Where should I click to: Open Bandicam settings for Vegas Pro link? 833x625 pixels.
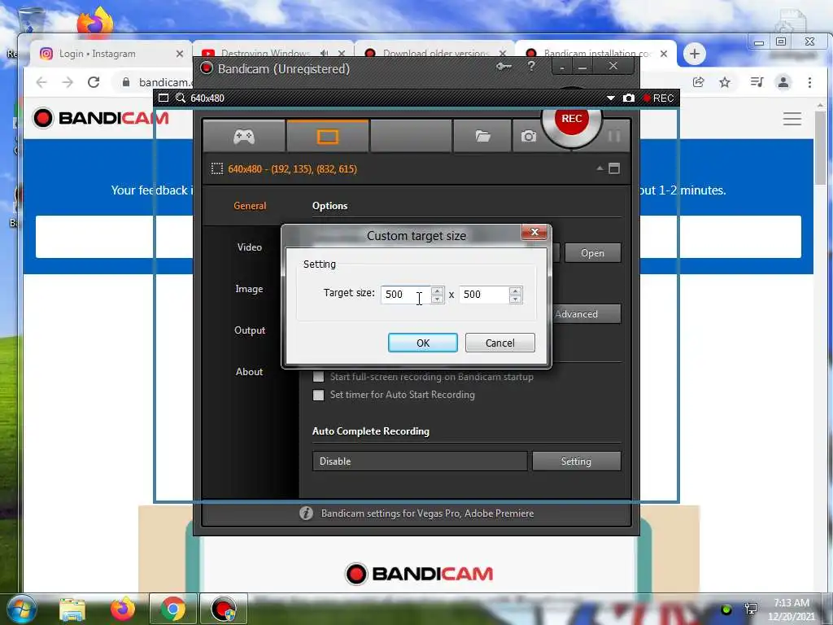427,514
